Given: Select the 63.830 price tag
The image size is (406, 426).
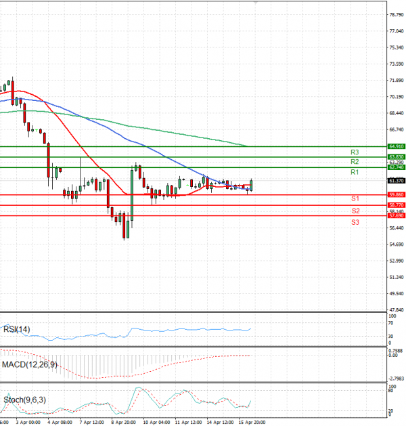Looking at the screenshot, I should (397, 156).
